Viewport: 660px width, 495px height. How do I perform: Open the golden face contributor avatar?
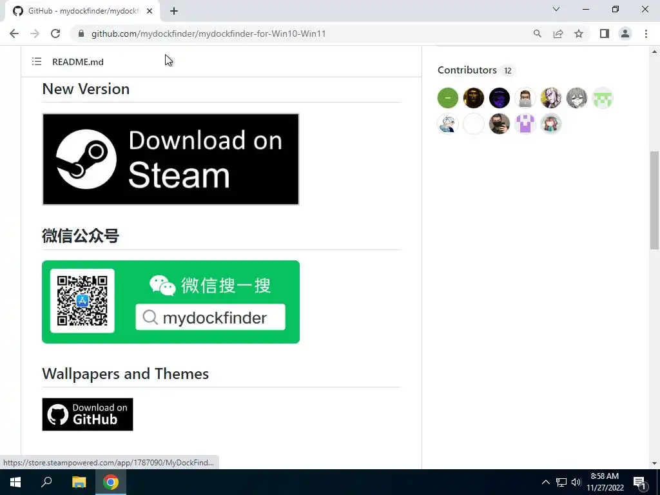[x=474, y=98]
